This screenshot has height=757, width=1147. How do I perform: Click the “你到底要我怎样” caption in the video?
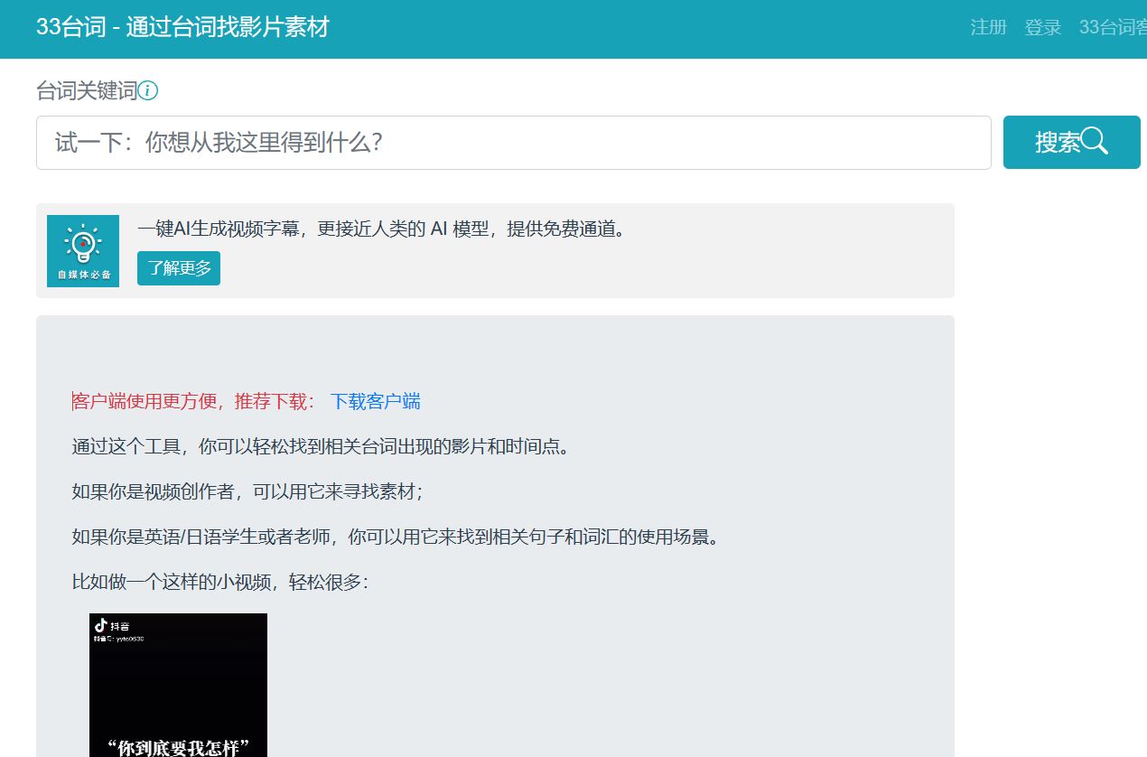(x=178, y=747)
